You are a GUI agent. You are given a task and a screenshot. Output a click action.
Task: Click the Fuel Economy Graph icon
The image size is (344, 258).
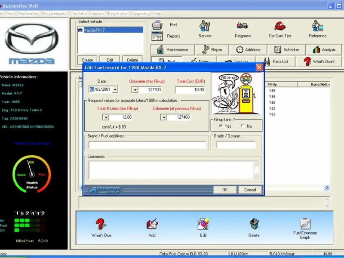point(305,224)
